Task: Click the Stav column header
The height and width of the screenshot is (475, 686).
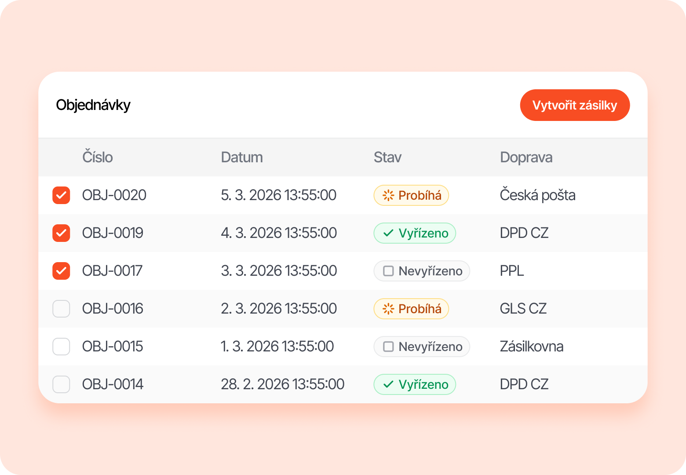Action: (387, 157)
